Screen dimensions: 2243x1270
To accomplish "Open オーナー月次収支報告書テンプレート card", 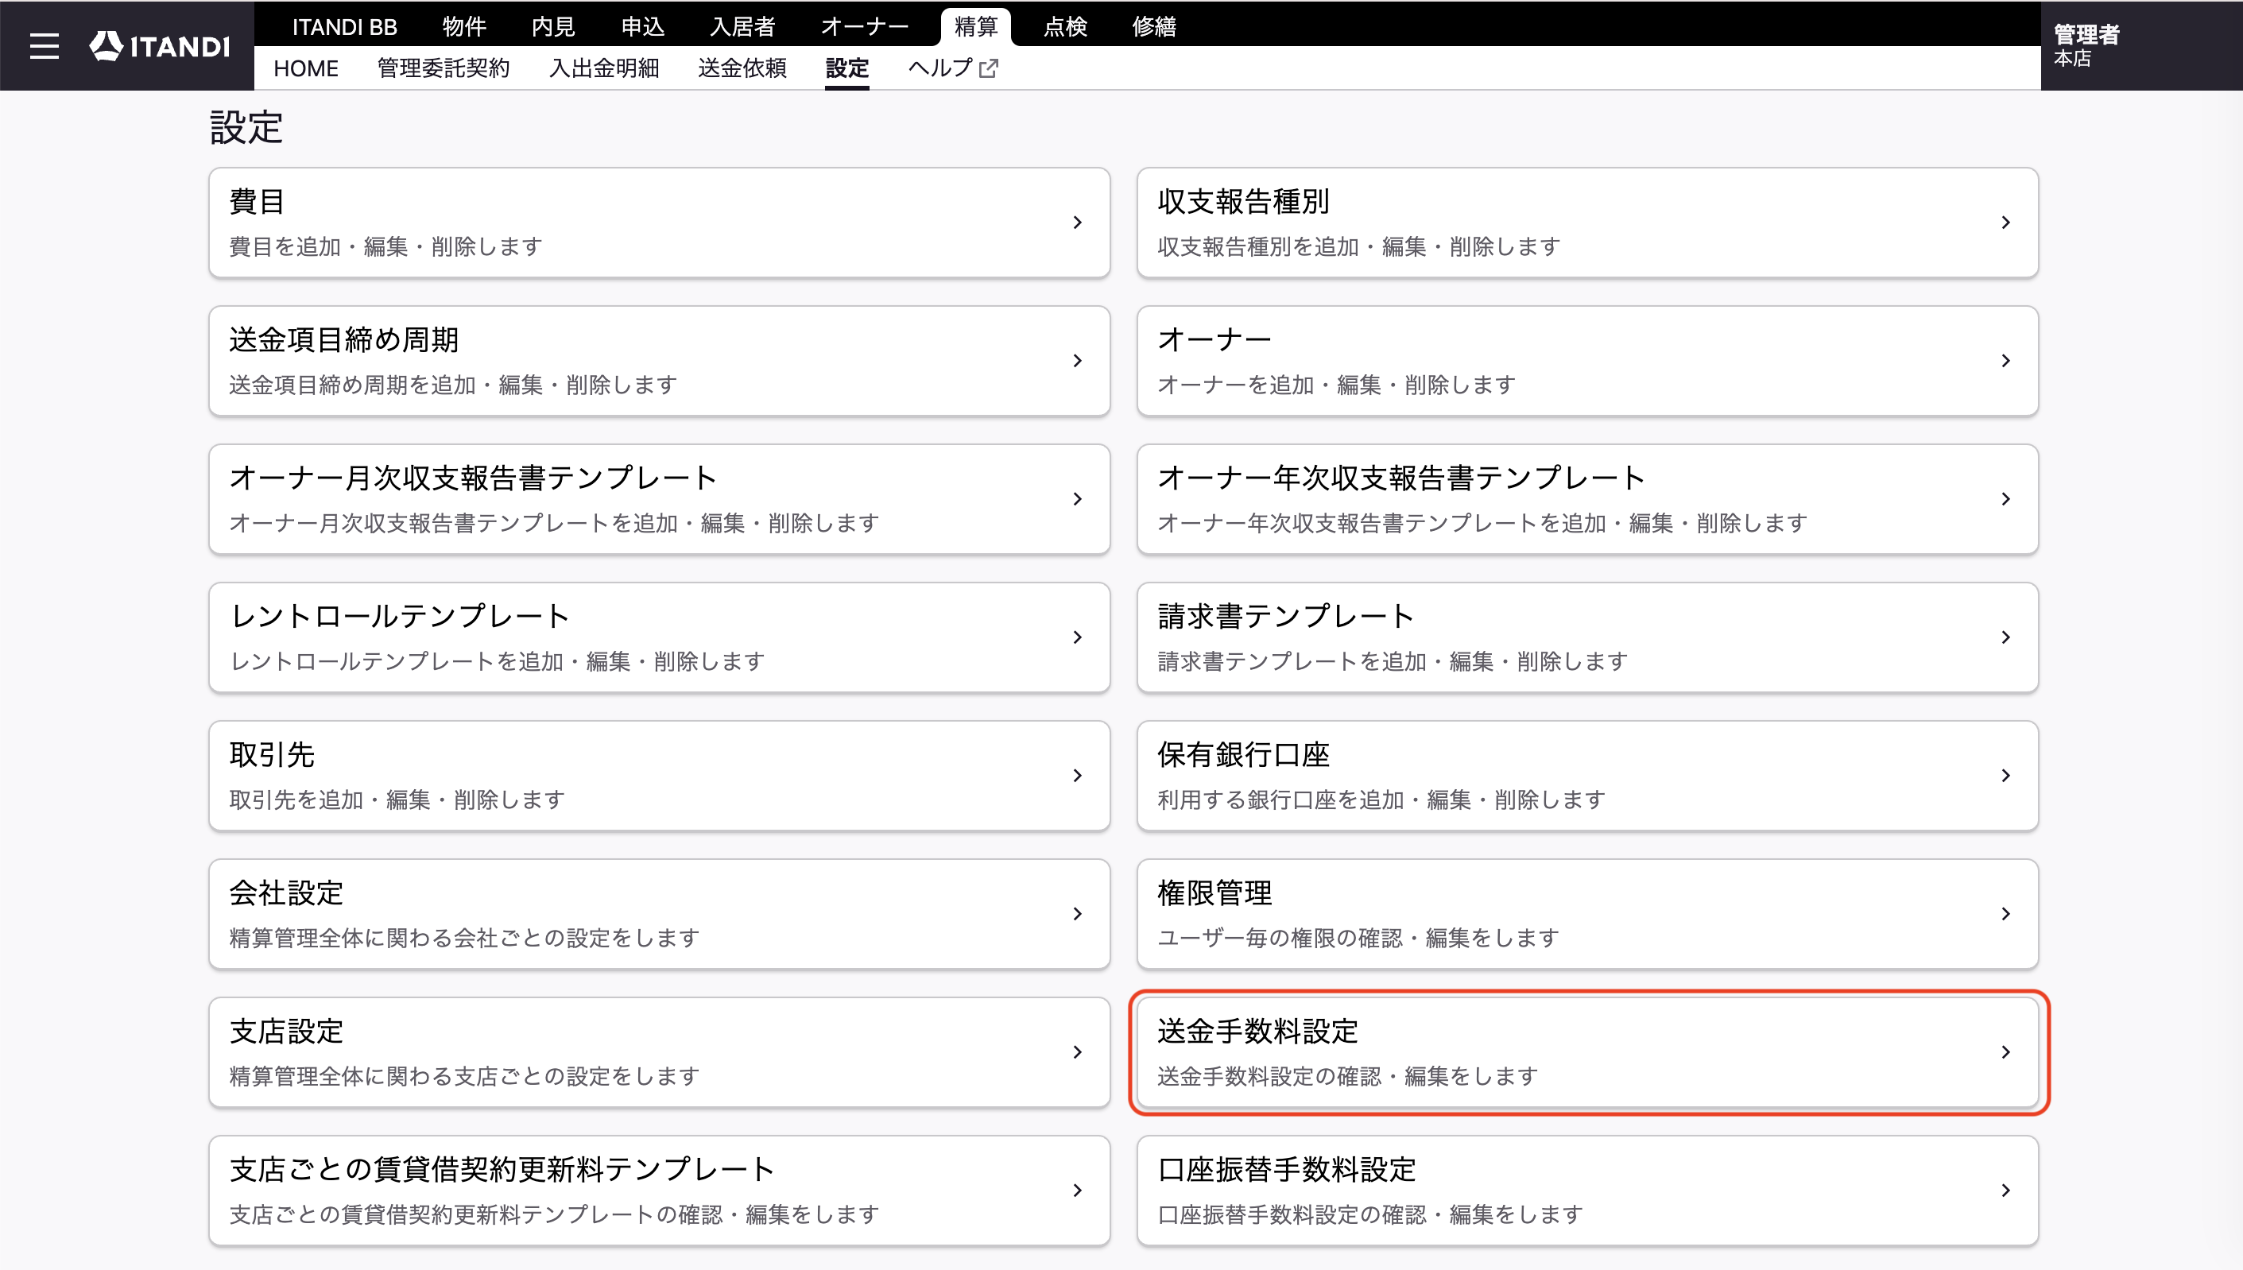I will pyautogui.click(x=659, y=499).
